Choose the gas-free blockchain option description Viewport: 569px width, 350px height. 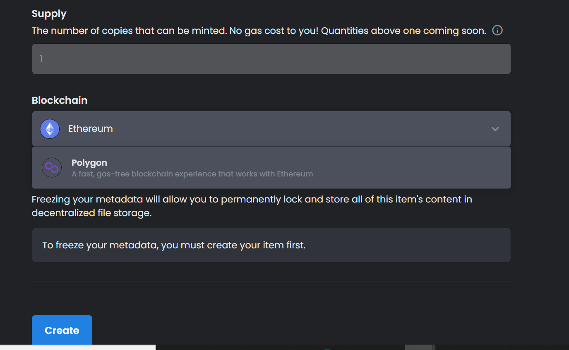(x=192, y=174)
